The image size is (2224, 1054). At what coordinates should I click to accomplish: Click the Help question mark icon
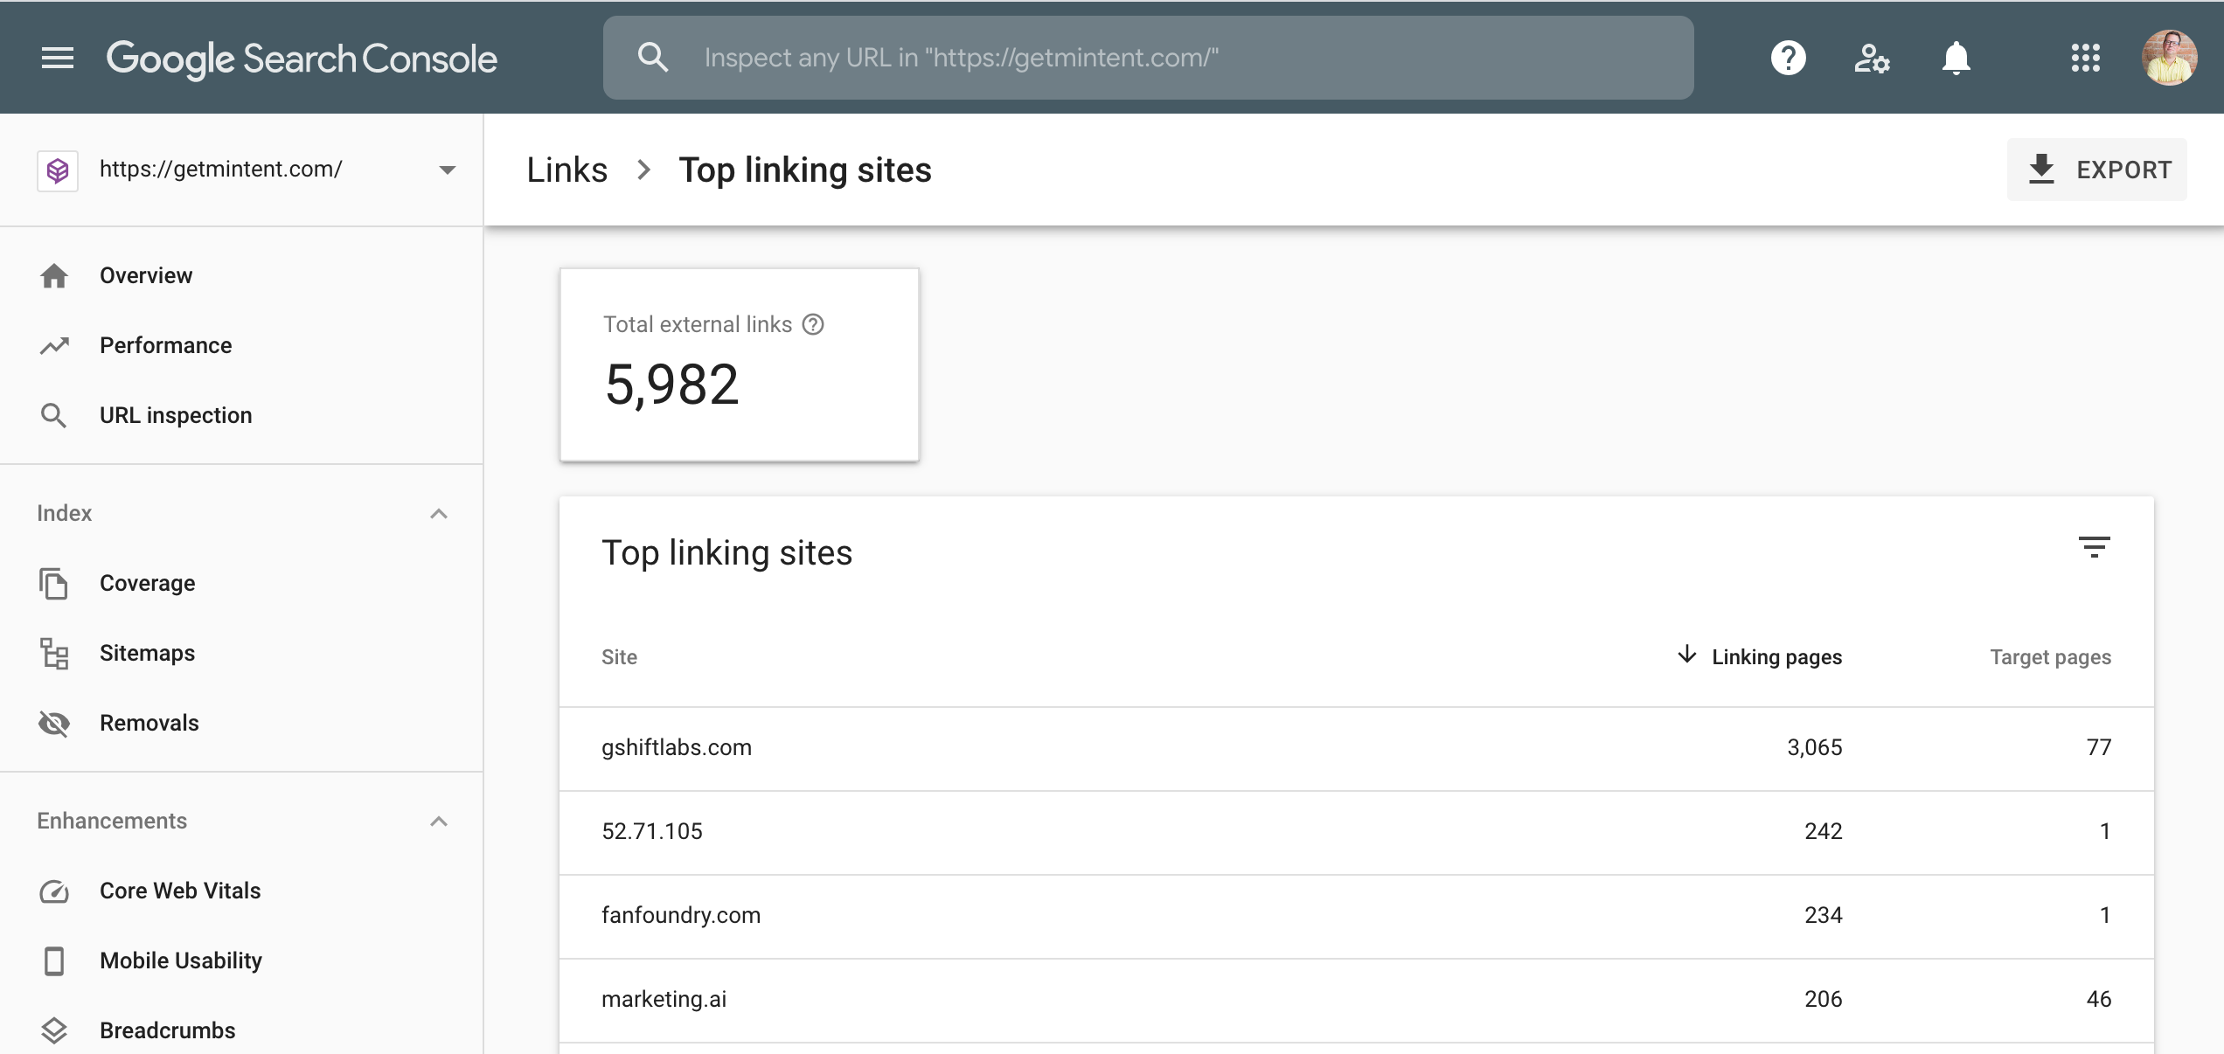(x=1787, y=57)
